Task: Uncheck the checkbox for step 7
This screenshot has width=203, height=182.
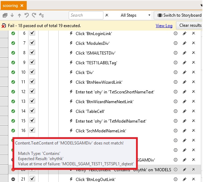Action: 32,43
